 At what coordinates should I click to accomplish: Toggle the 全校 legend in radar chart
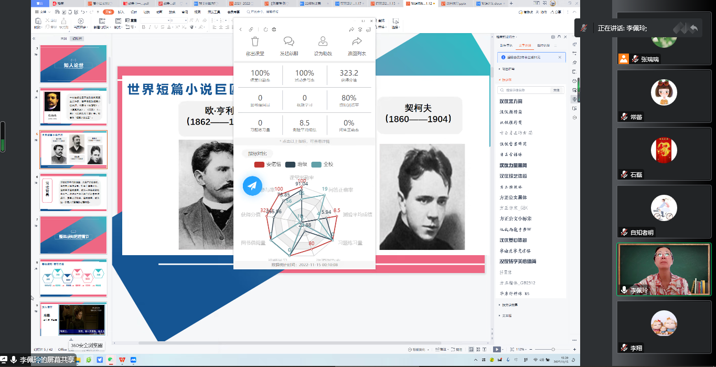[x=323, y=164]
